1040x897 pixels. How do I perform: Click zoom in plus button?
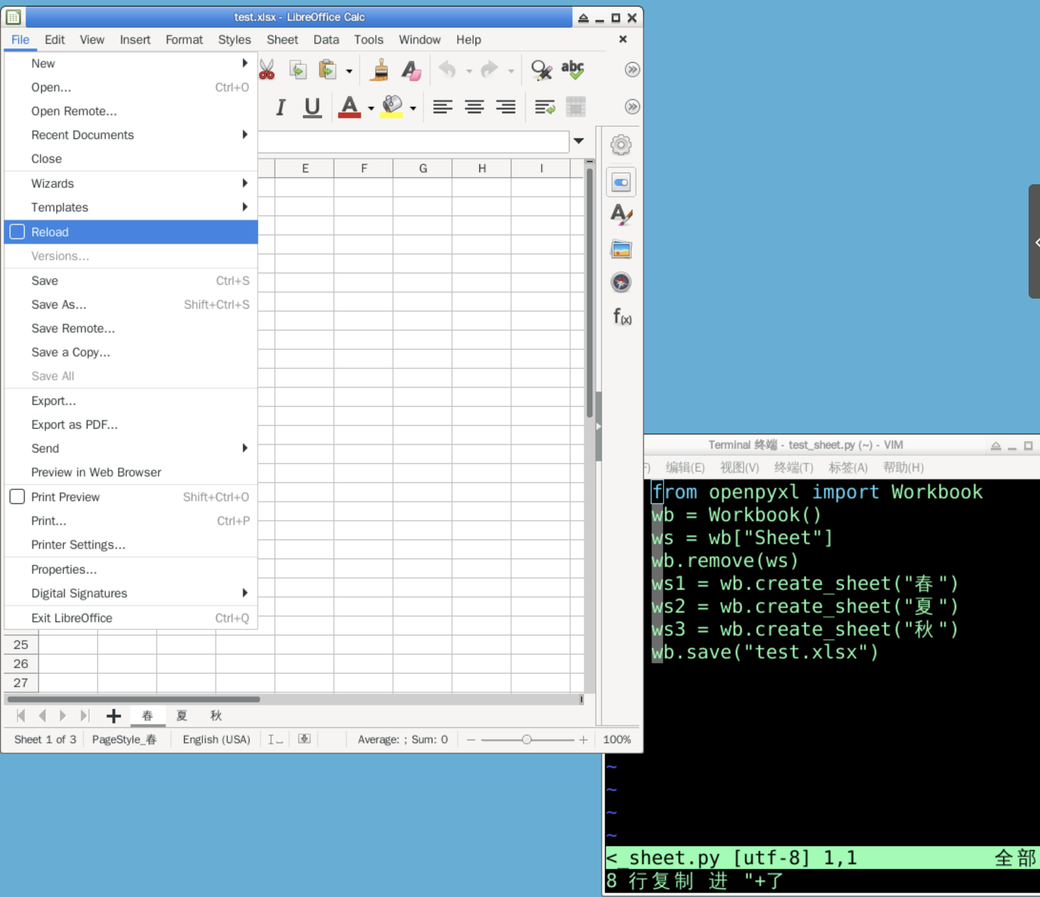(x=583, y=739)
